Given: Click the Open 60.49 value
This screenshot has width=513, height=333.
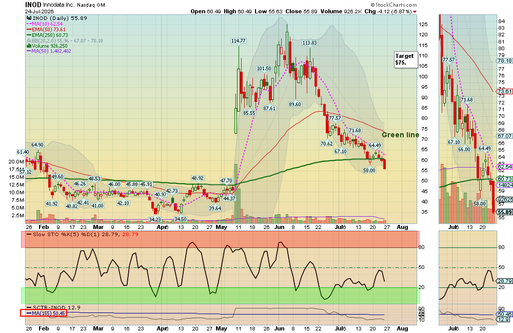Looking at the screenshot, I should (x=206, y=11).
